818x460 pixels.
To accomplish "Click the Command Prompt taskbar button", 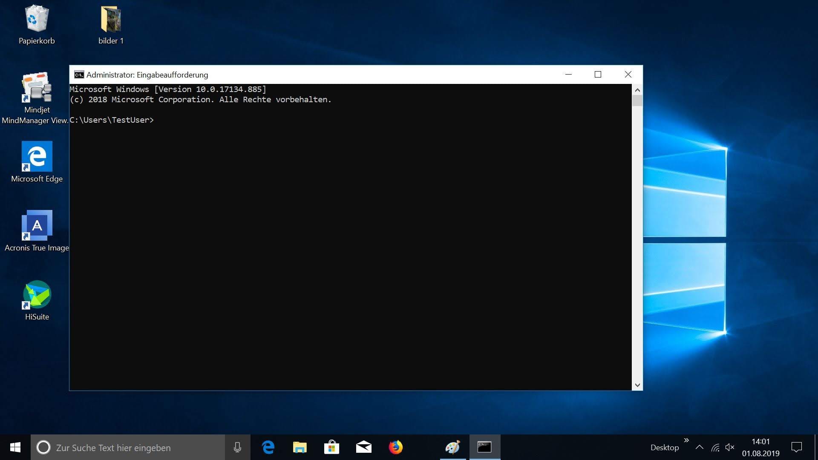I will [484, 447].
